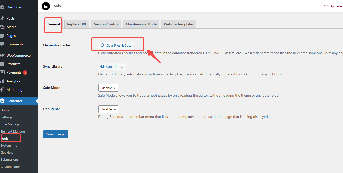Click the Dashboard gauge icon in sidebar
The width and height of the screenshot is (343, 173).
coord(2,7)
